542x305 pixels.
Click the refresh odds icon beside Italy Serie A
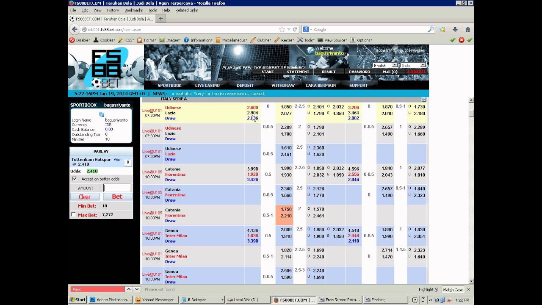[423, 100]
